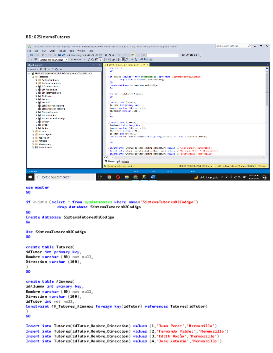Refresh the Object Explorer tree

(55, 69)
